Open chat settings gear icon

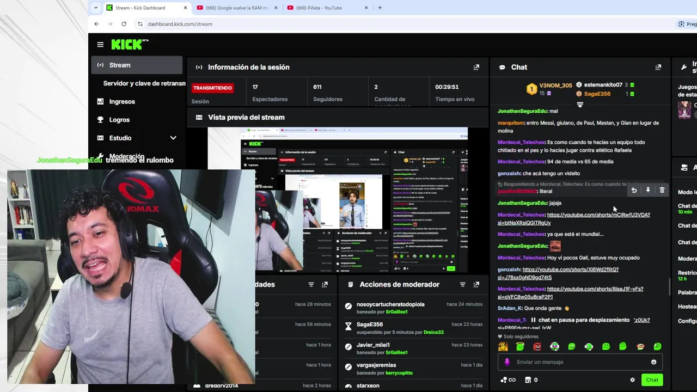pos(632,380)
